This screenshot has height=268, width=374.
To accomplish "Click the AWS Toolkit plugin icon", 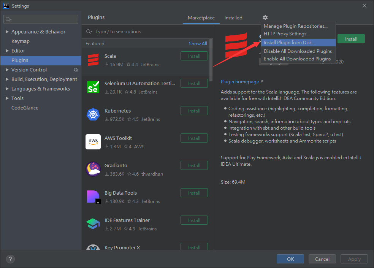I will click(93, 142).
